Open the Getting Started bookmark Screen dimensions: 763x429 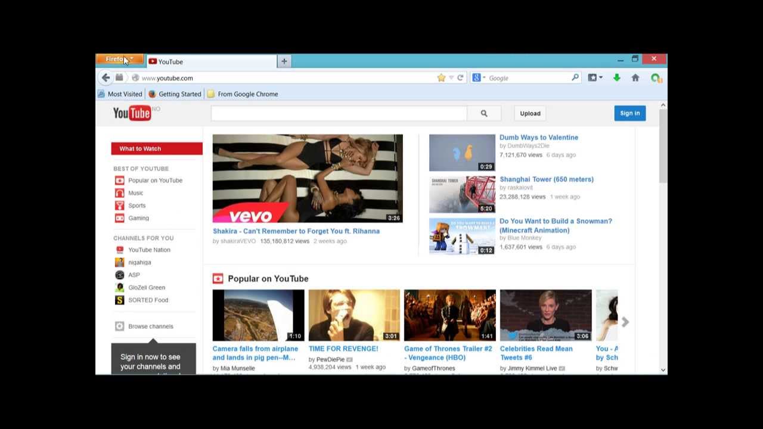click(x=175, y=94)
